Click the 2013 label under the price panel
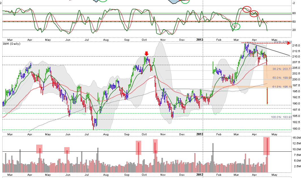Screen dimensions: 308x178 click(200, 134)
